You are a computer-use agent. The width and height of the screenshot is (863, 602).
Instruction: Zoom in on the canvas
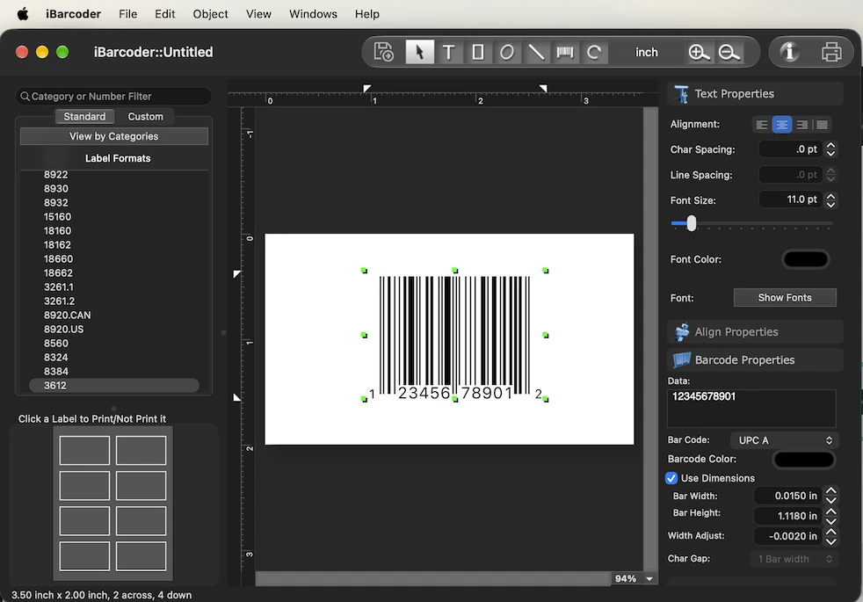[699, 52]
